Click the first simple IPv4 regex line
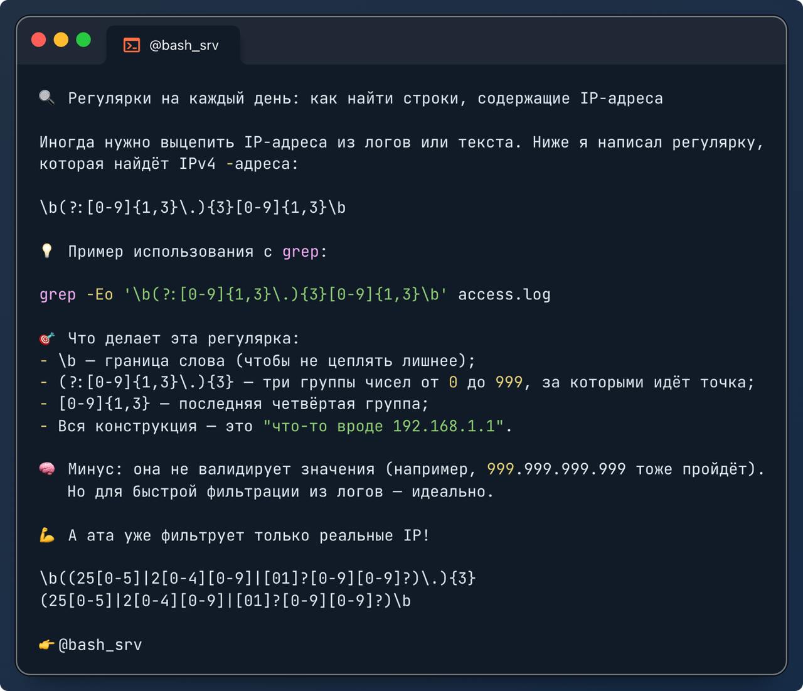Viewport: 803px width, 691px height. (193, 208)
